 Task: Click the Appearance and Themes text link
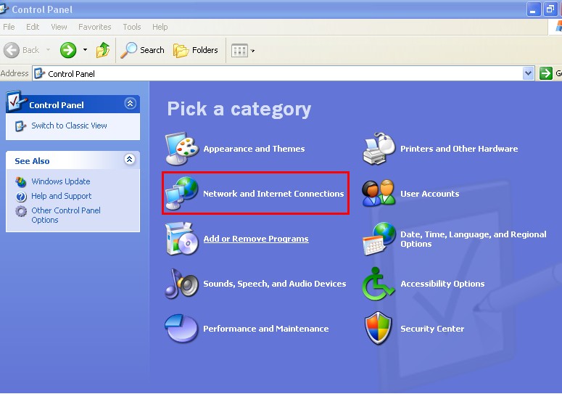click(254, 149)
